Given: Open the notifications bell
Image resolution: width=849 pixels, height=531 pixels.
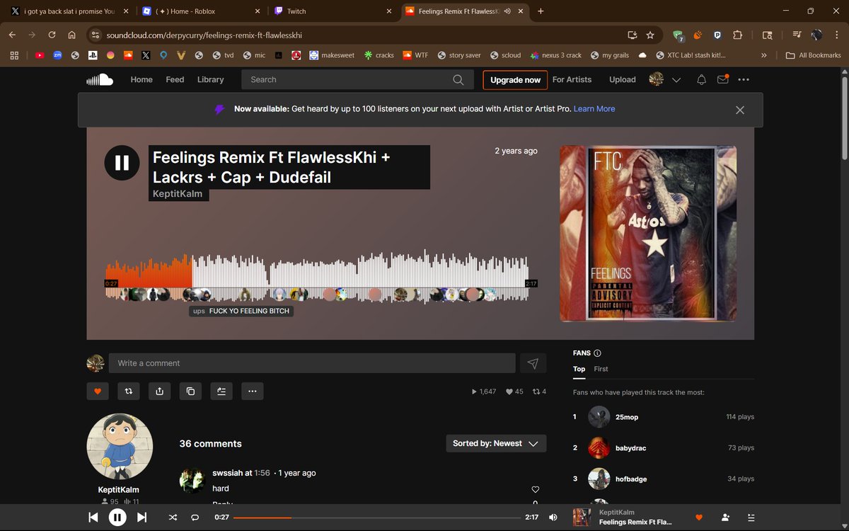Looking at the screenshot, I should coord(702,80).
